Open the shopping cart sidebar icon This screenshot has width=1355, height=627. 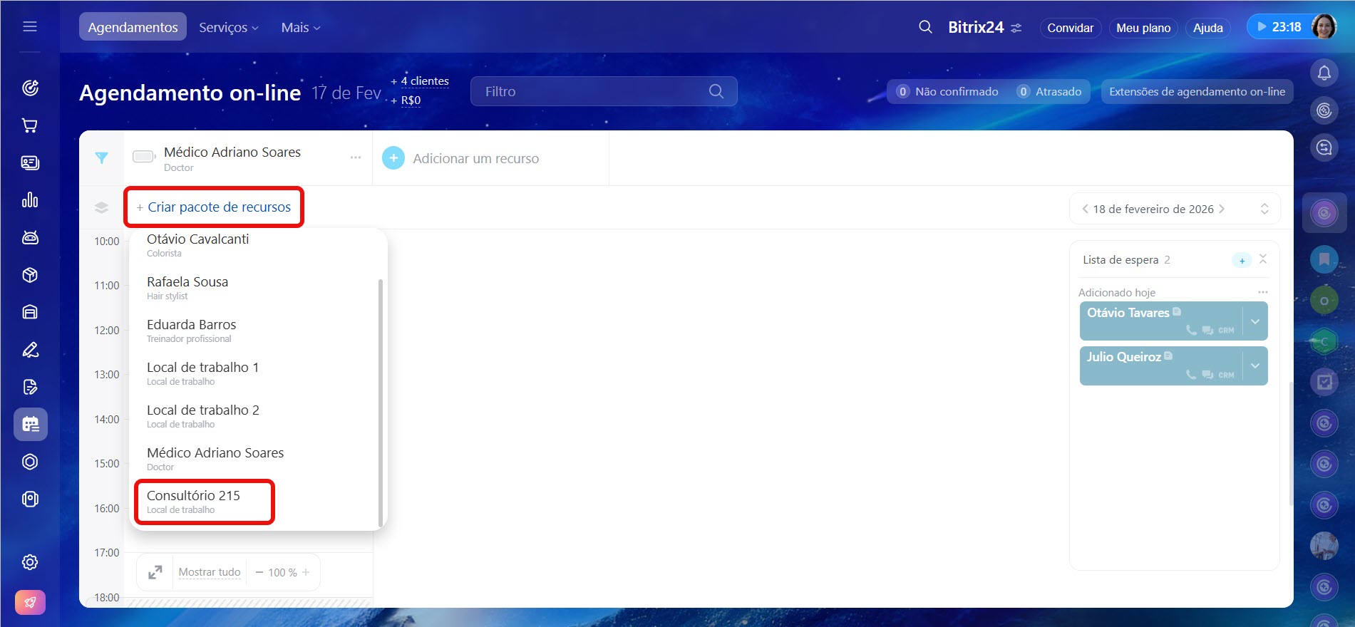coord(30,125)
